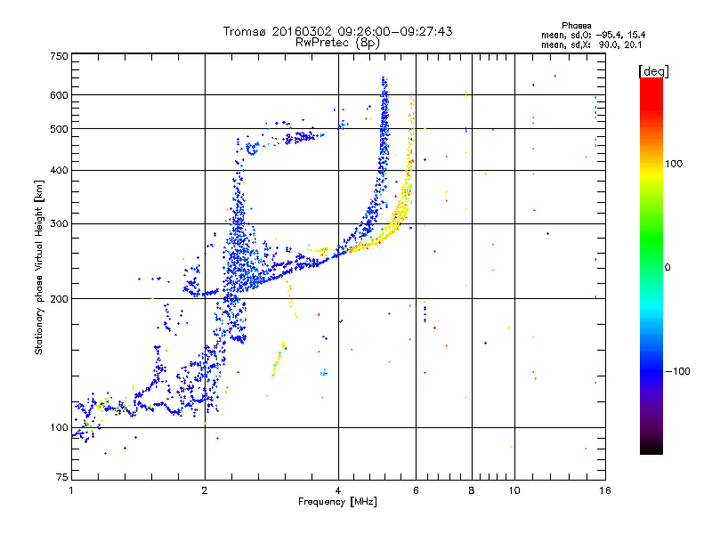This screenshot has width=712, height=534.
Task: Click the 'Frequency [MHz]' x-axis label
Action: [337, 502]
